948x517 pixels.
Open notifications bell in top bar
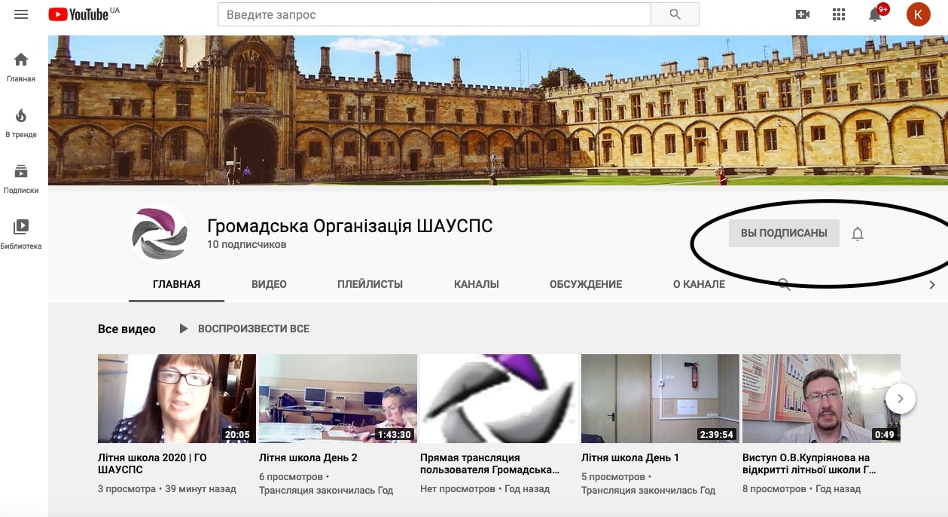tap(876, 14)
